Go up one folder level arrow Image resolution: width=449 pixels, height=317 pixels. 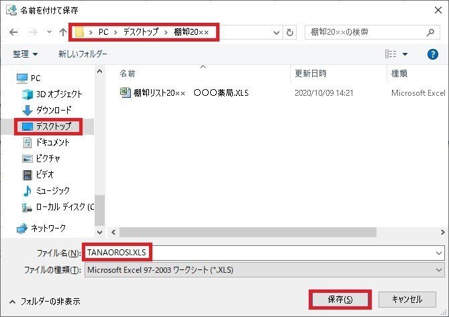pos(62,32)
